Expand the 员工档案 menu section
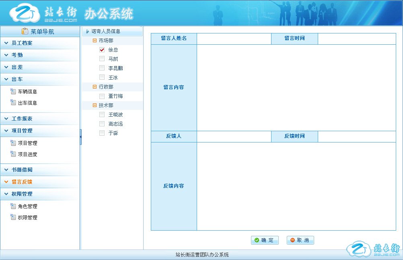 pyautogui.click(x=22, y=43)
